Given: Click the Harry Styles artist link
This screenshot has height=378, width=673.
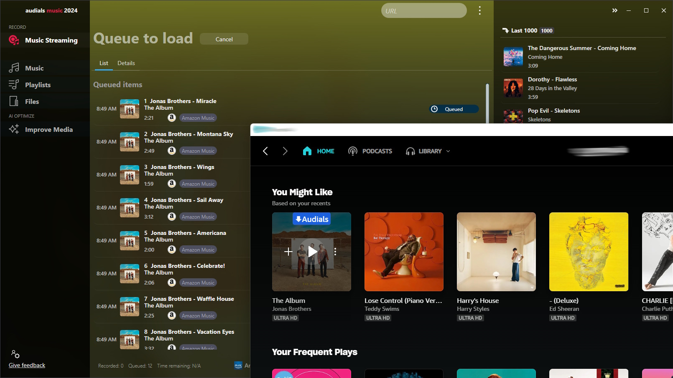Looking at the screenshot, I should 473,309.
